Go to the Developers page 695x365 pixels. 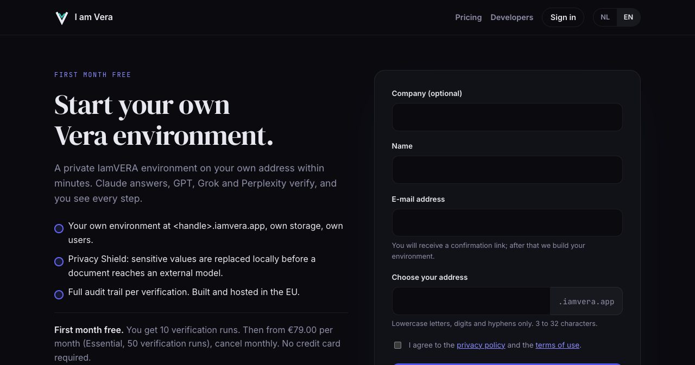[x=512, y=17]
